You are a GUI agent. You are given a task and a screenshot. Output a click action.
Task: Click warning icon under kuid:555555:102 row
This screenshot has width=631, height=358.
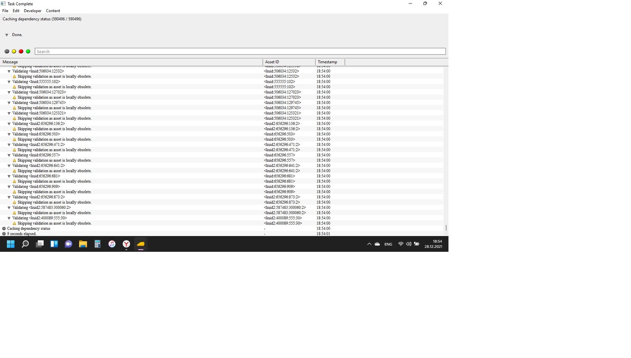point(14,87)
